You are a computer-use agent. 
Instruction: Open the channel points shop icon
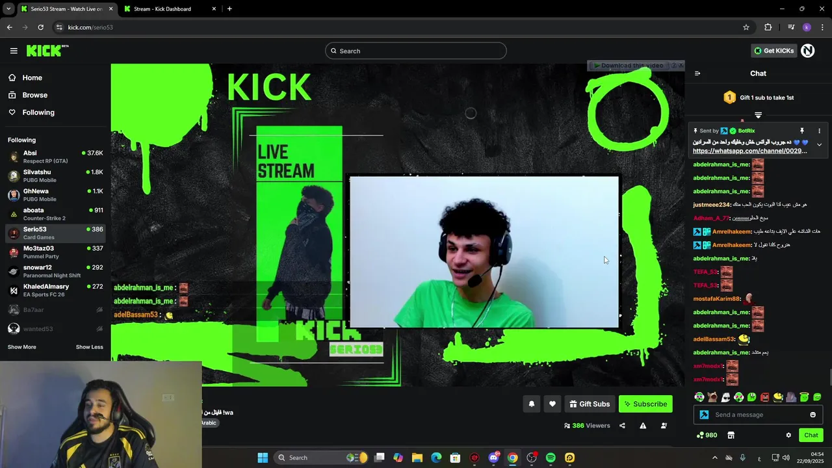731,435
